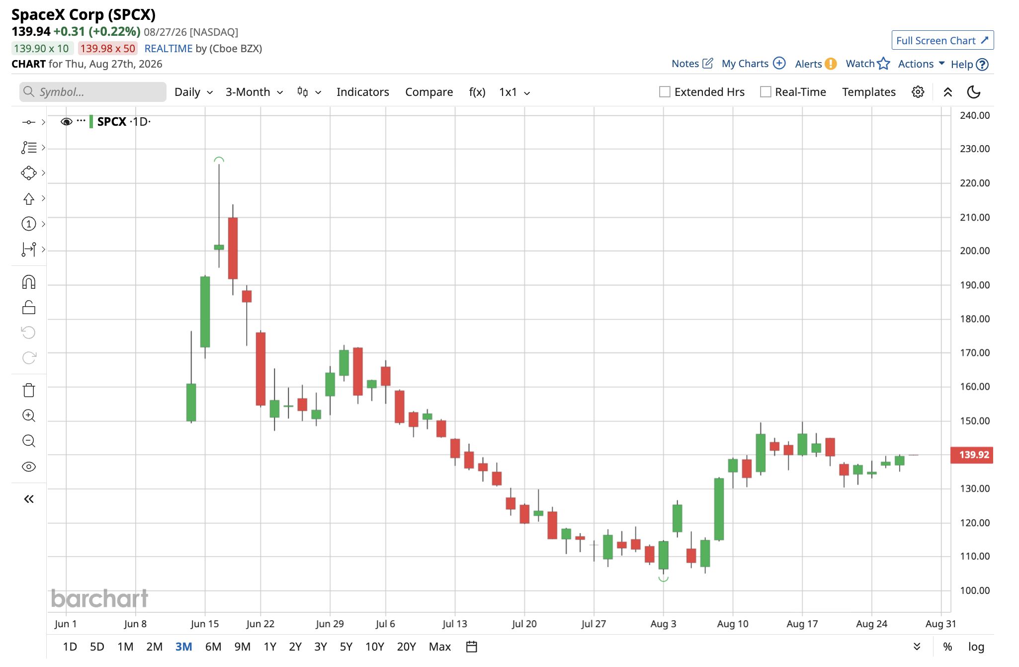Add to My Charts
Screen dimensions: 1019x667
754,64
